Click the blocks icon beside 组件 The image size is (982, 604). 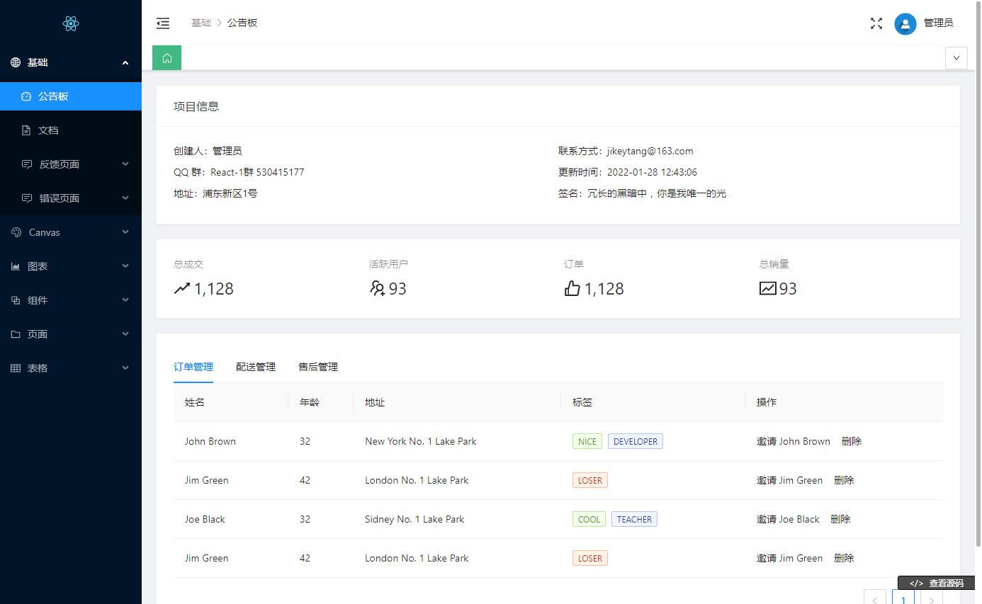[x=16, y=300]
